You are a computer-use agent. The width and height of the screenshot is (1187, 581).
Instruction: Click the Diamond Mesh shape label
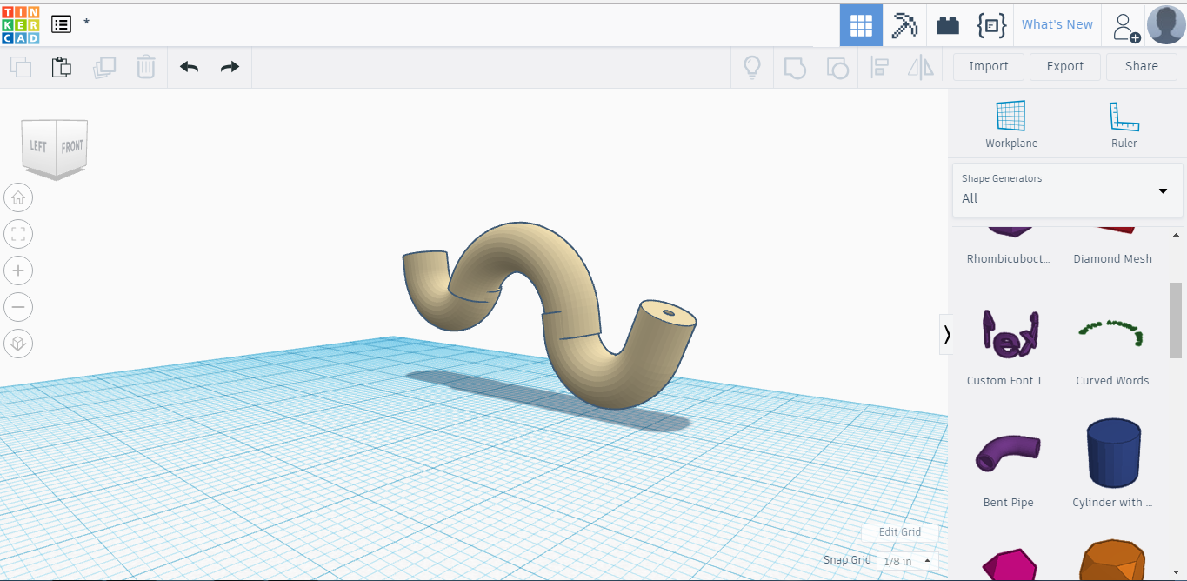[1112, 258]
